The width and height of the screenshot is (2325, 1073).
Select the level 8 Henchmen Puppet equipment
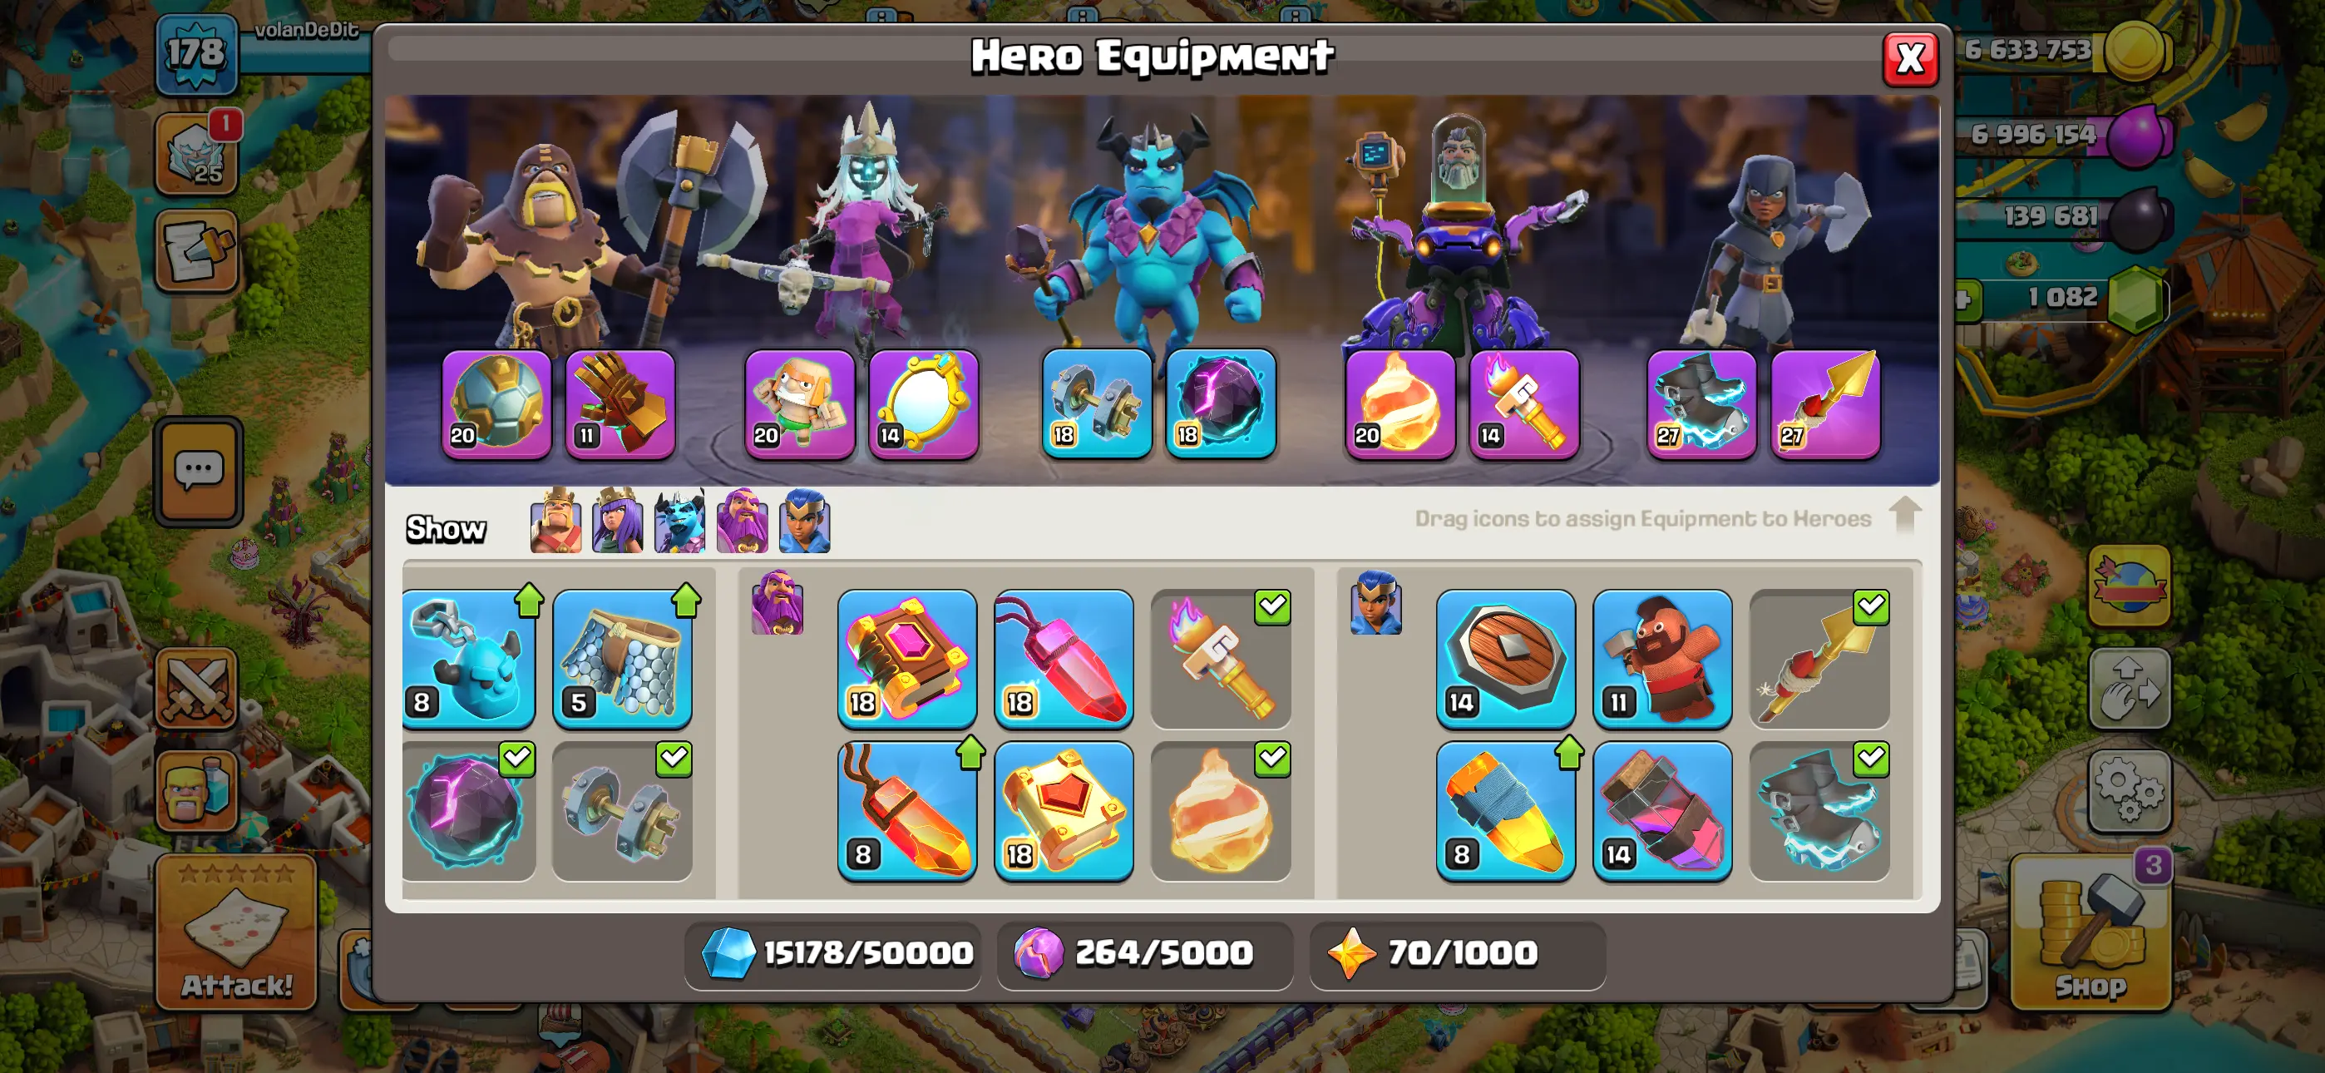469,659
